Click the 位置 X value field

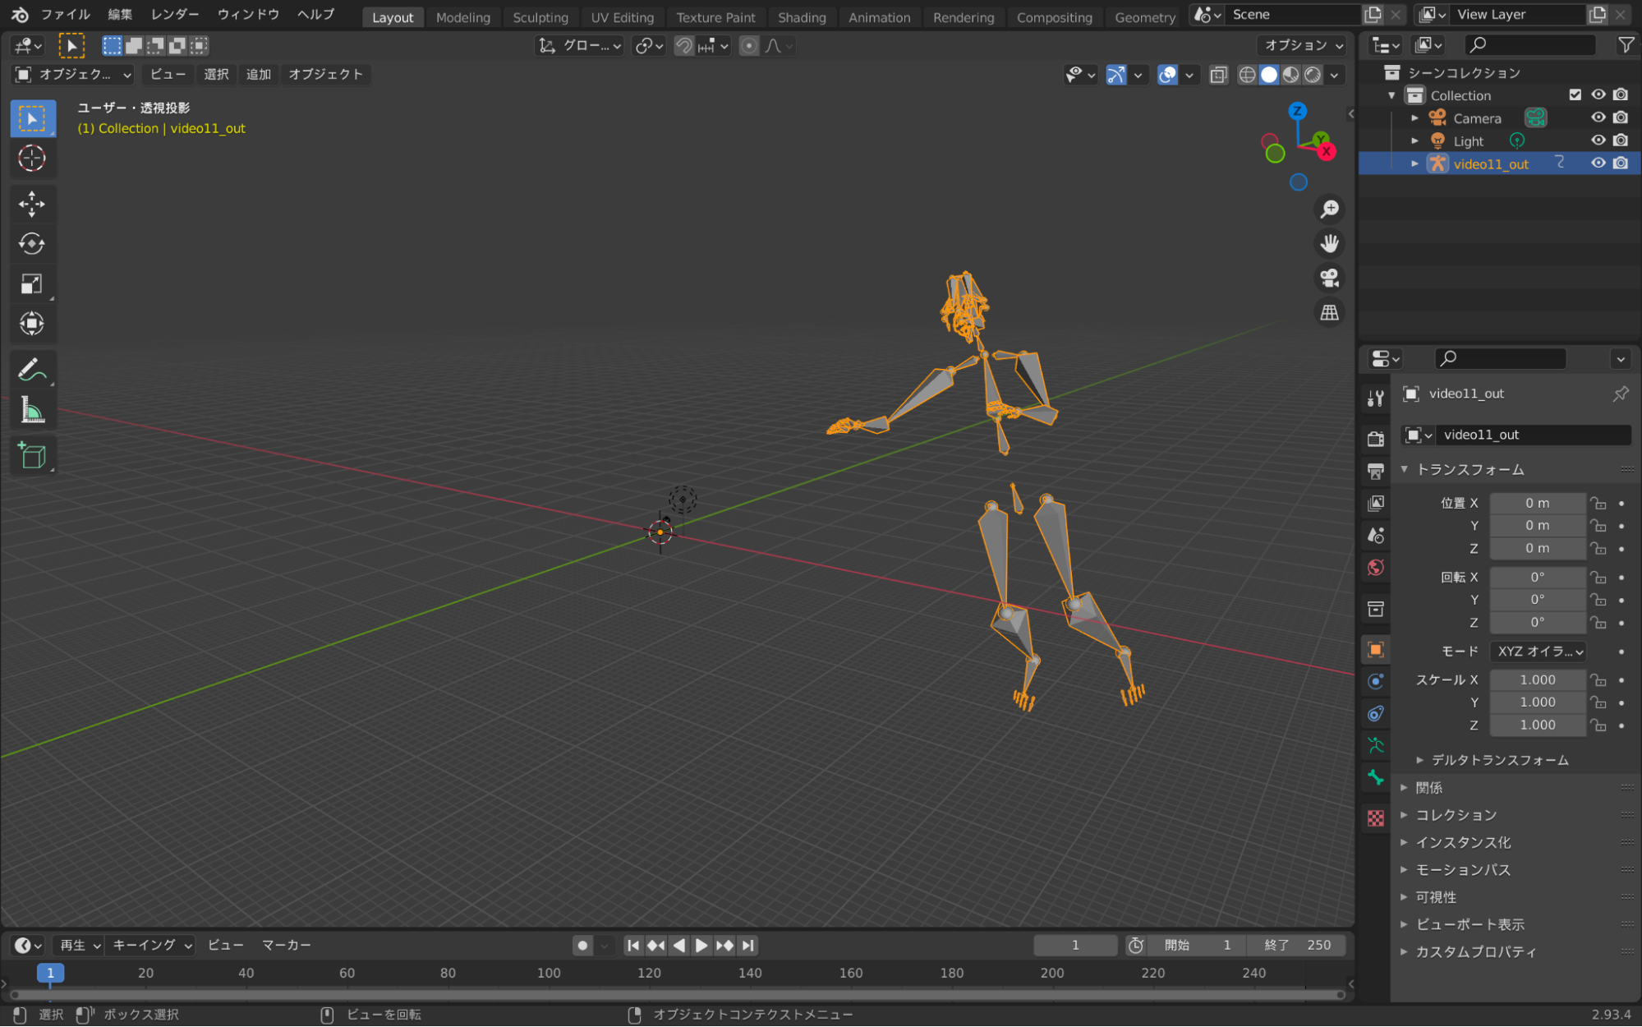tap(1538, 503)
